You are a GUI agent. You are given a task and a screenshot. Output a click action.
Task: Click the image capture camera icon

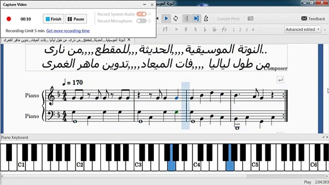click(x=250, y=19)
